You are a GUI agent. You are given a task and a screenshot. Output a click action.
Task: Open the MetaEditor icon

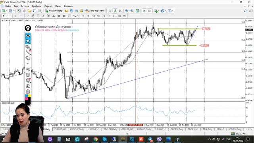point(66,11)
